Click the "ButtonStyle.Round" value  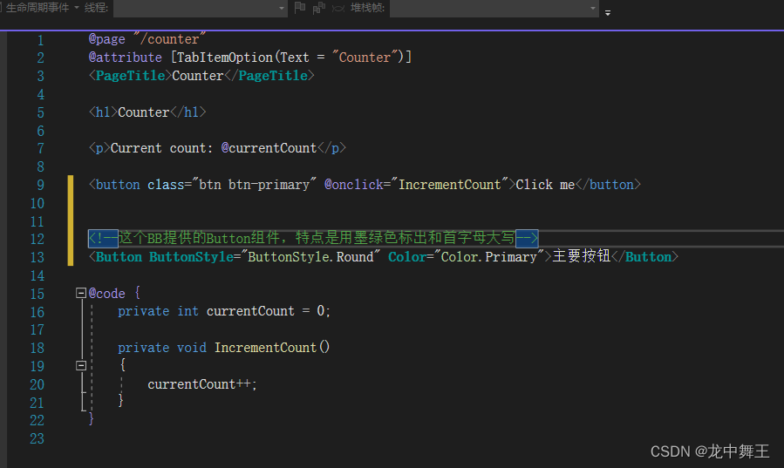pyautogui.click(x=310, y=257)
